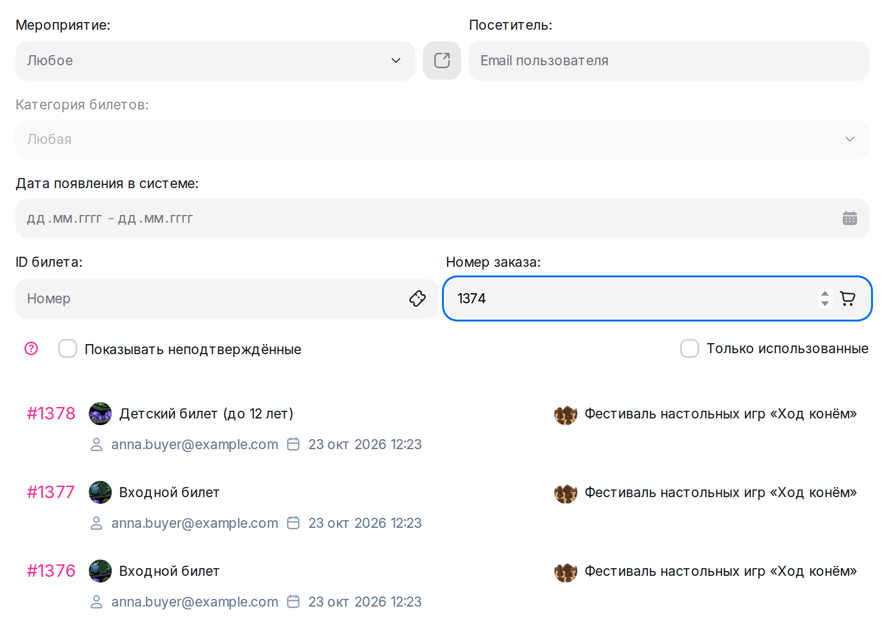884x644 pixels.
Task: Expand the Мероприятие dropdown showing Любое
Action: click(215, 60)
